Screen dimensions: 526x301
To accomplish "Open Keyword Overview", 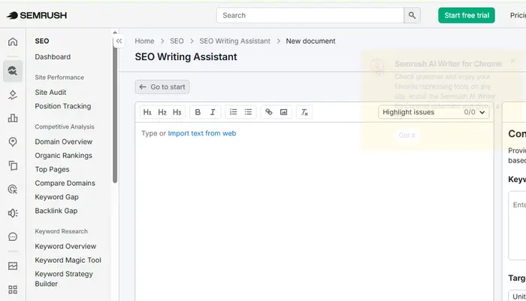I will pyautogui.click(x=65, y=246).
